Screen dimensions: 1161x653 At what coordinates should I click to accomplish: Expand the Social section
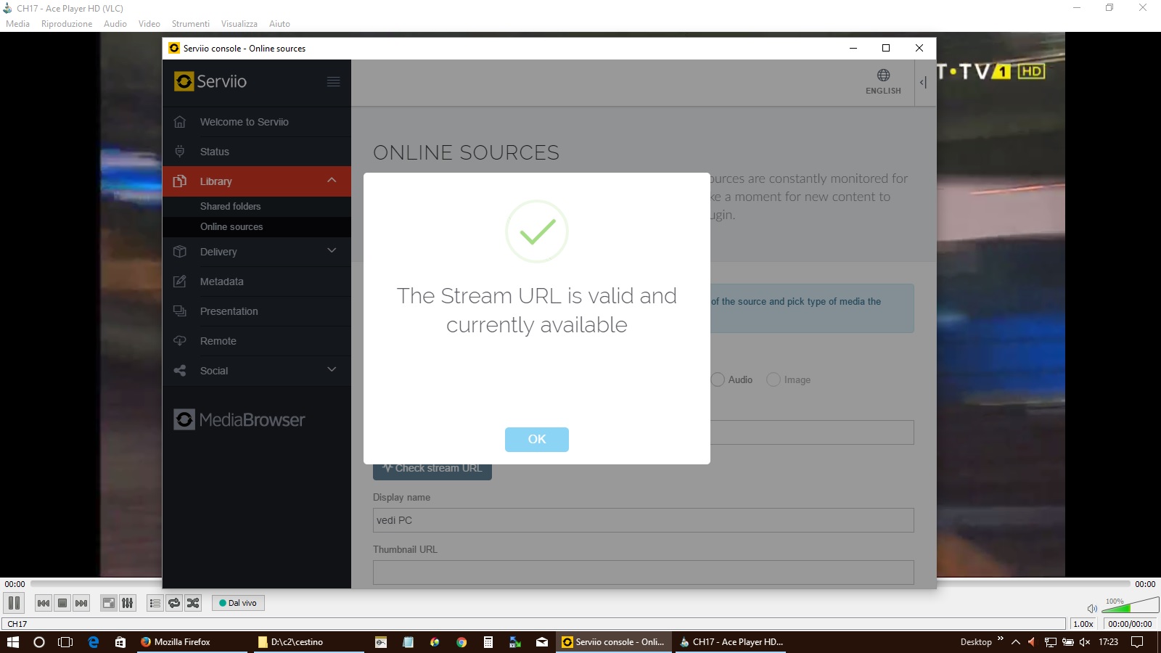(x=332, y=370)
